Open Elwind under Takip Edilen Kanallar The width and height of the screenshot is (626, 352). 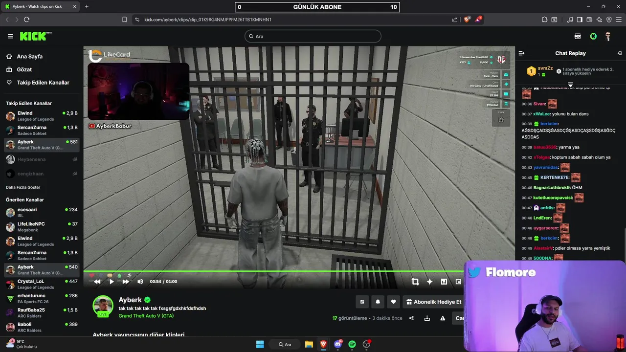tap(42, 116)
